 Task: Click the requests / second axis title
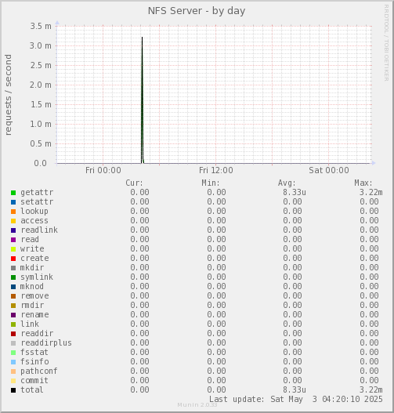click(9, 95)
